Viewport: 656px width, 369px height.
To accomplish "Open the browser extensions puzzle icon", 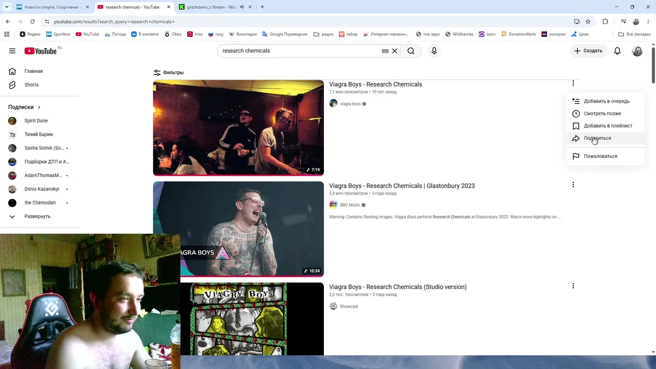I will tap(605, 22).
